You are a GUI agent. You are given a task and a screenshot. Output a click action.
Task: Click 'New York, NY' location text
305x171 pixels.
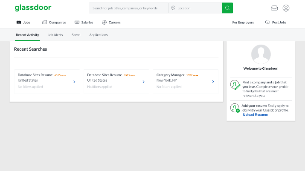[167, 80]
